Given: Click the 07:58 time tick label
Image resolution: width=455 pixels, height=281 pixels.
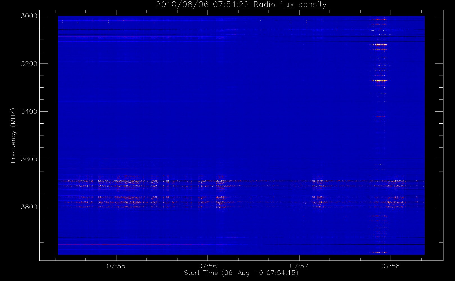Looking at the screenshot, I should coord(391,266).
